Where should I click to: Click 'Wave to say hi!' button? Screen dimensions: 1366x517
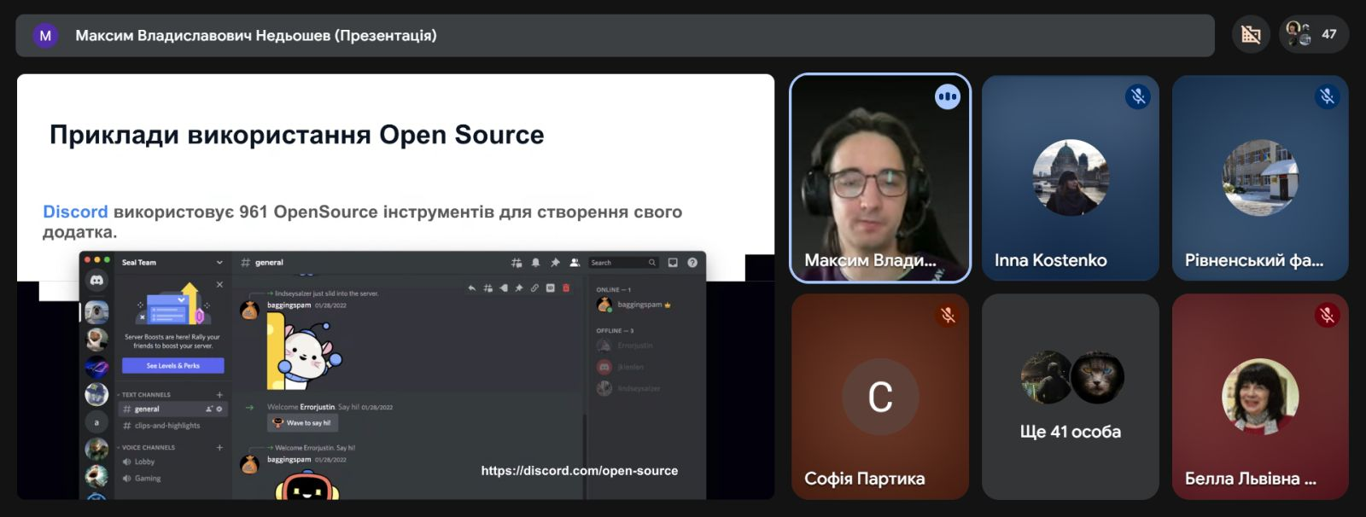click(303, 422)
